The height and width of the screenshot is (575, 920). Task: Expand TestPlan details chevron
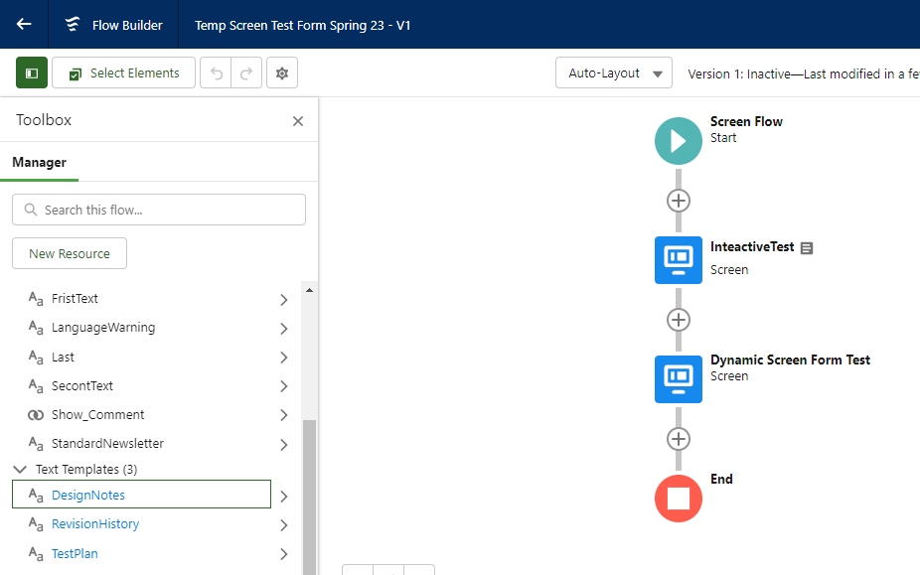tap(284, 554)
